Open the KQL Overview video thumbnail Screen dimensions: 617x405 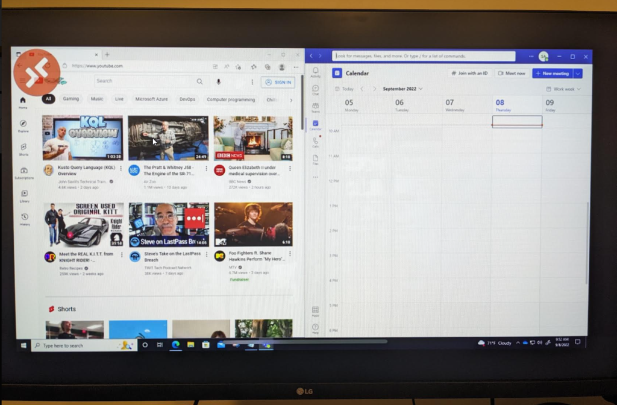tap(83, 138)
